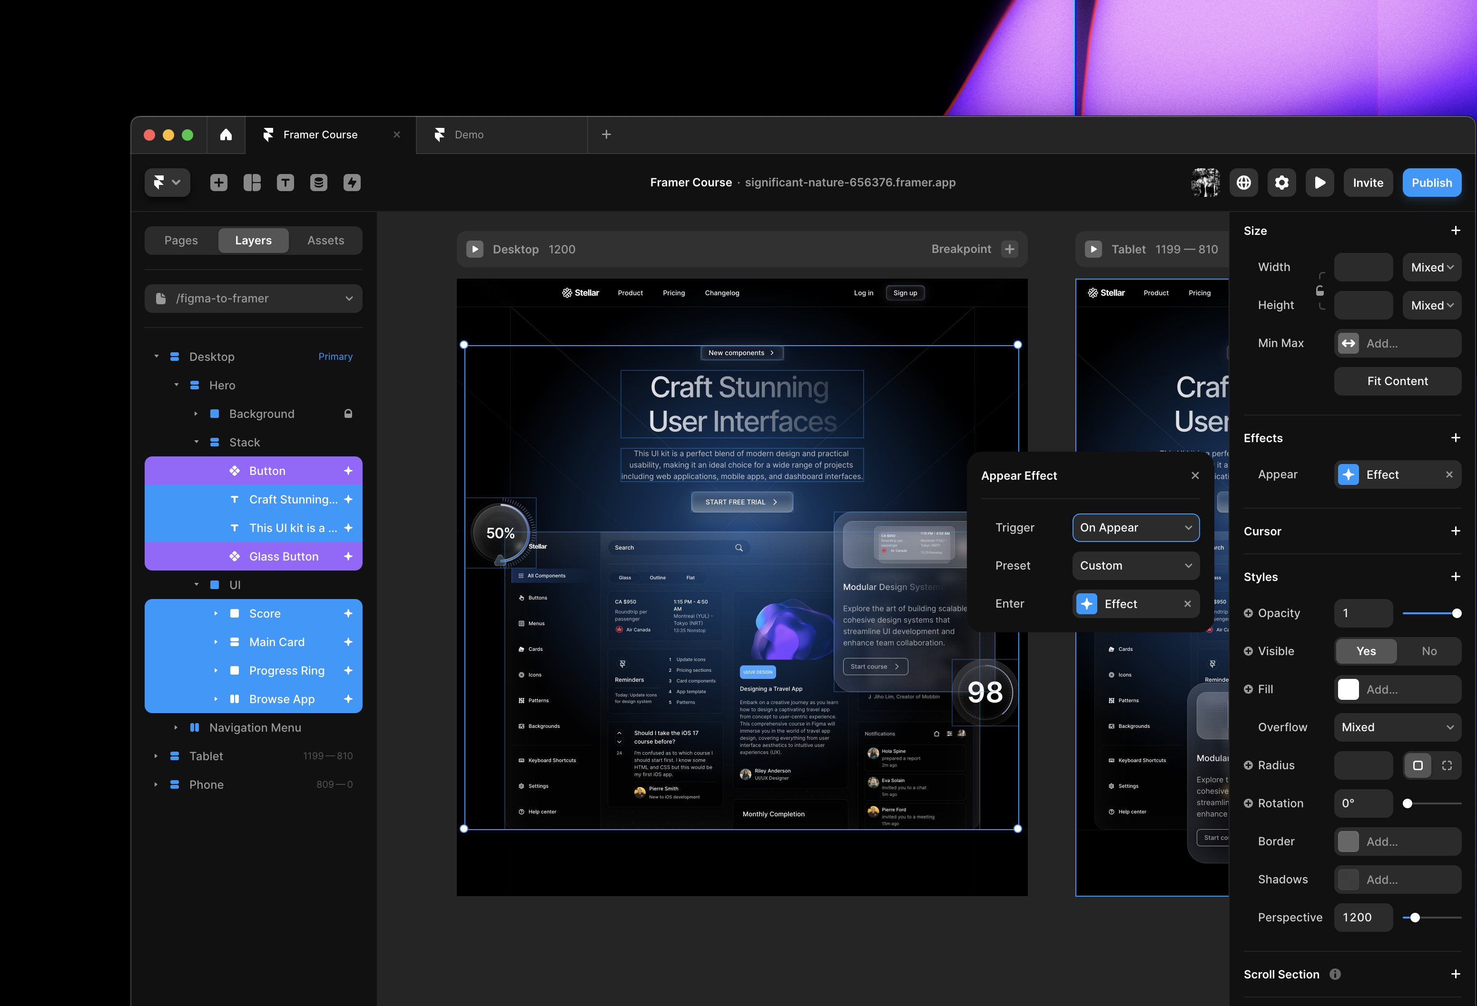Select the Layout tool in the toolbar
1477x1006 pixels.
pos(252,182)
